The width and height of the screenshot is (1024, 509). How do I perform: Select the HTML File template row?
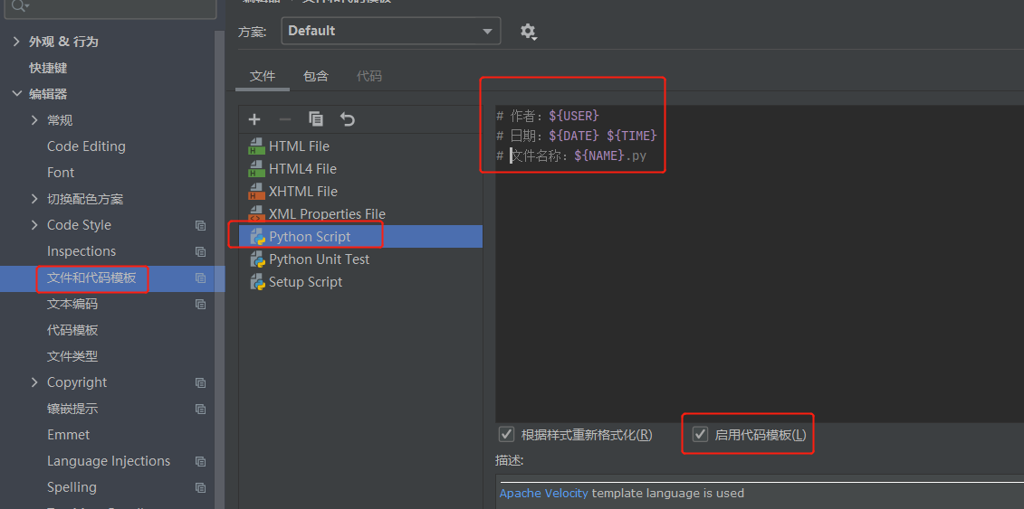tap(361, 146)
